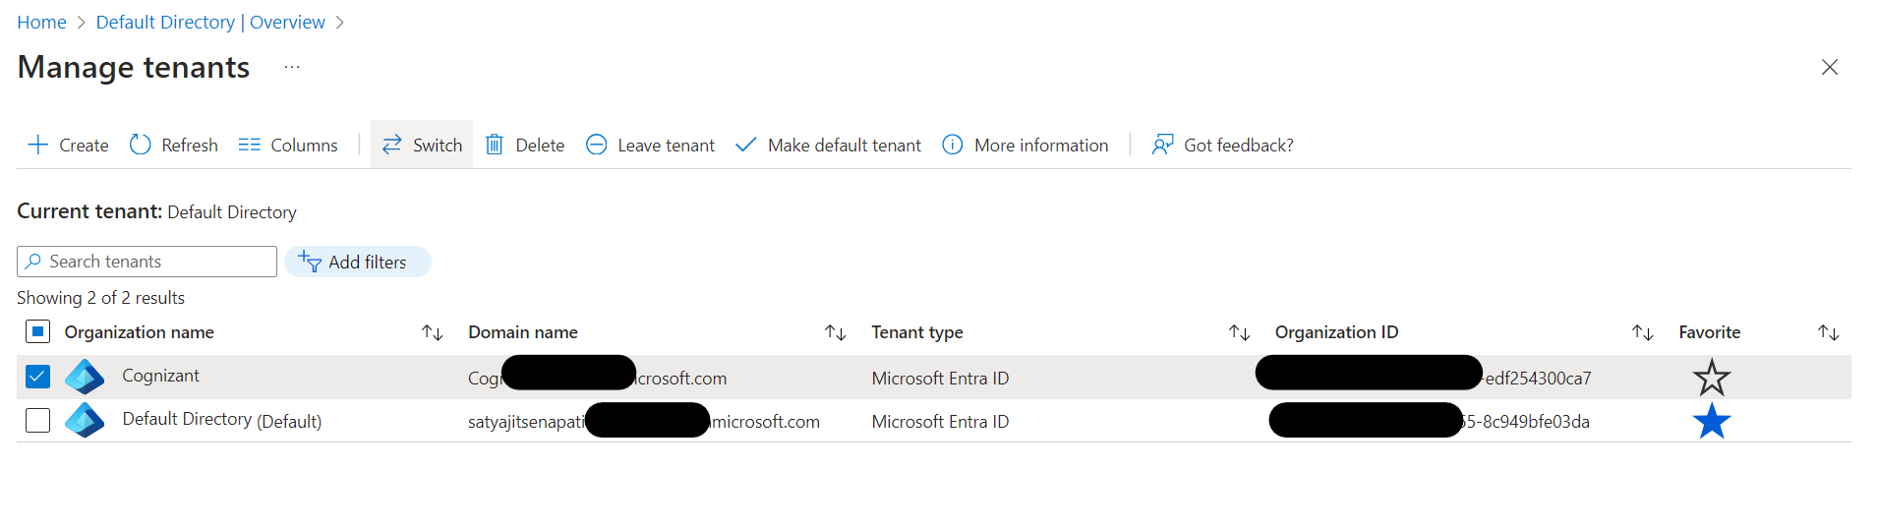Click the Home breadcrumb link

(41, 22)
